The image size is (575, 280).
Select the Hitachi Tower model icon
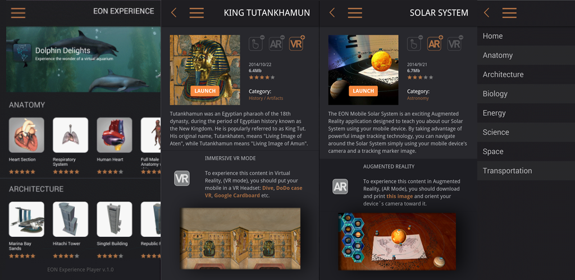coord(70,219)
